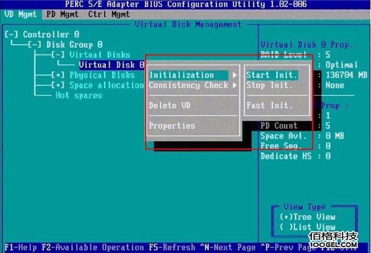Select the Tree View radio option
This screenshot has height=253, width=371.
pos(307,217)
